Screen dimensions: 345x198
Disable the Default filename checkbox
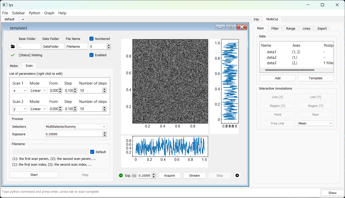pos(92,152)
